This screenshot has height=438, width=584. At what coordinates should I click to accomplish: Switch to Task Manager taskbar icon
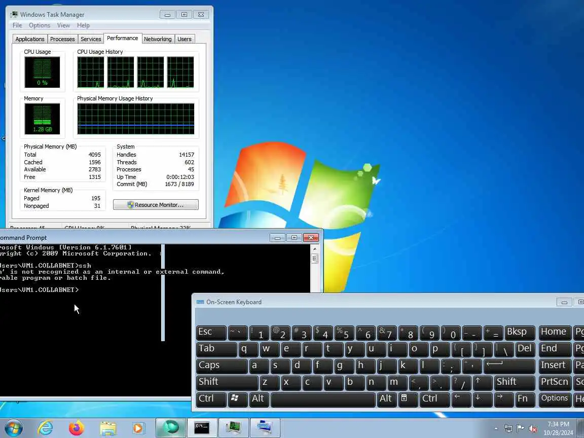point(233,427)
